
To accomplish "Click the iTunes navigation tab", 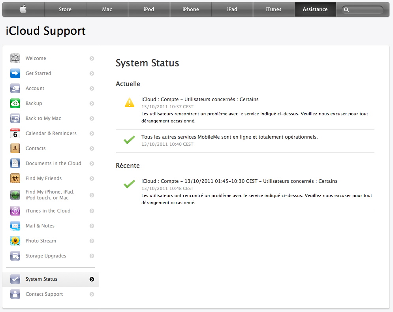I will 274,9.
